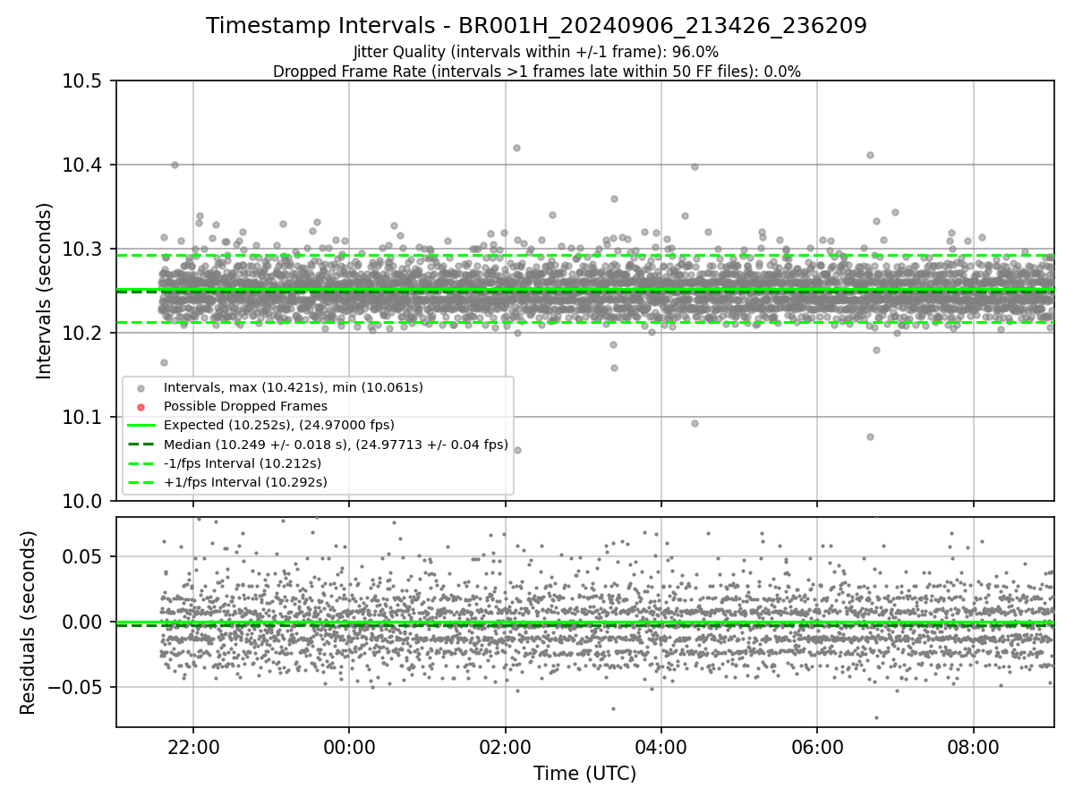The height and width of the screenshot is (805, 1074).
Task: Click the '08:00' x-axis tick label
Action: pos(974,747)
